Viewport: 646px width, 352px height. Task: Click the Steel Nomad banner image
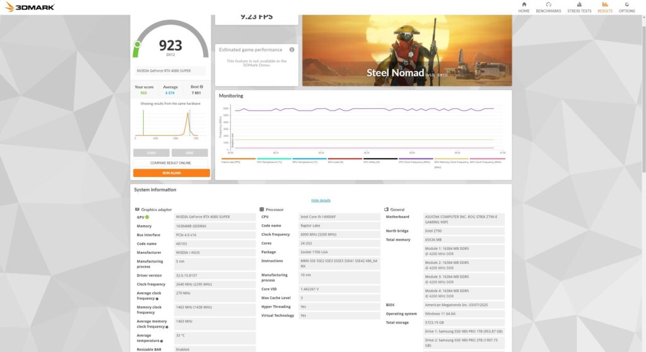[407, 50]
